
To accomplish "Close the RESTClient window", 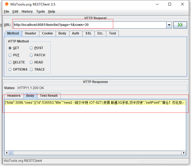I will coord(182,4).
